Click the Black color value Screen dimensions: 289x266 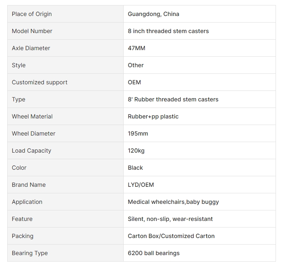135,168
